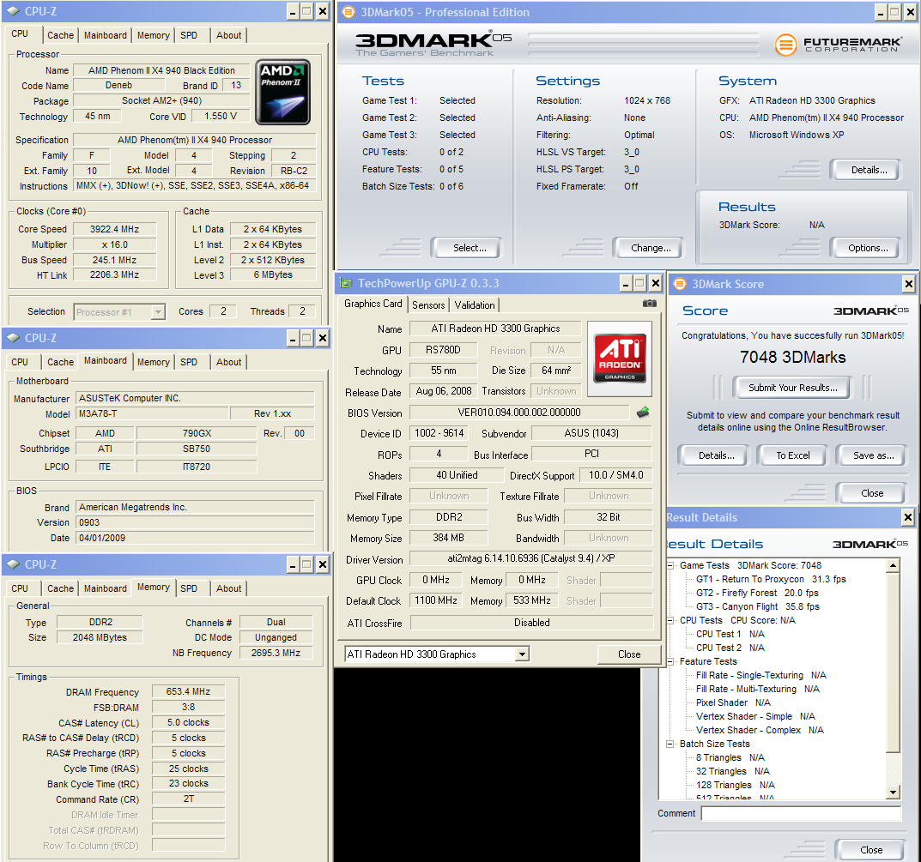Open About tab in top CPU-Z window
The height and width of the screenshot is (862, 921).
228,35
